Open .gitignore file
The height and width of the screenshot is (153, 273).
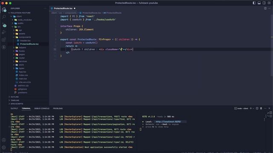[23, 89]
